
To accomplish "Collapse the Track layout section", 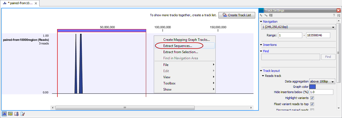I will click(x=261, y=71).
